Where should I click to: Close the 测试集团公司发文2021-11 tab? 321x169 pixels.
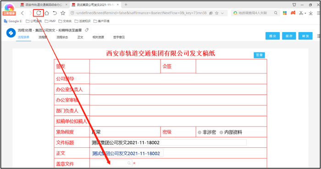(118, 5)
